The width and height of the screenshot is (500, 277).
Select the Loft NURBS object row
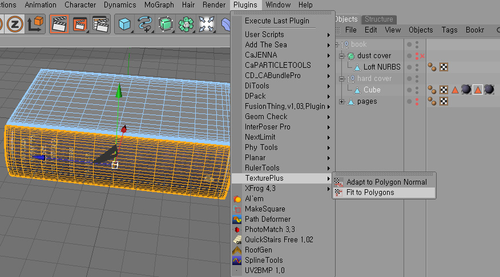pos(382,67)
